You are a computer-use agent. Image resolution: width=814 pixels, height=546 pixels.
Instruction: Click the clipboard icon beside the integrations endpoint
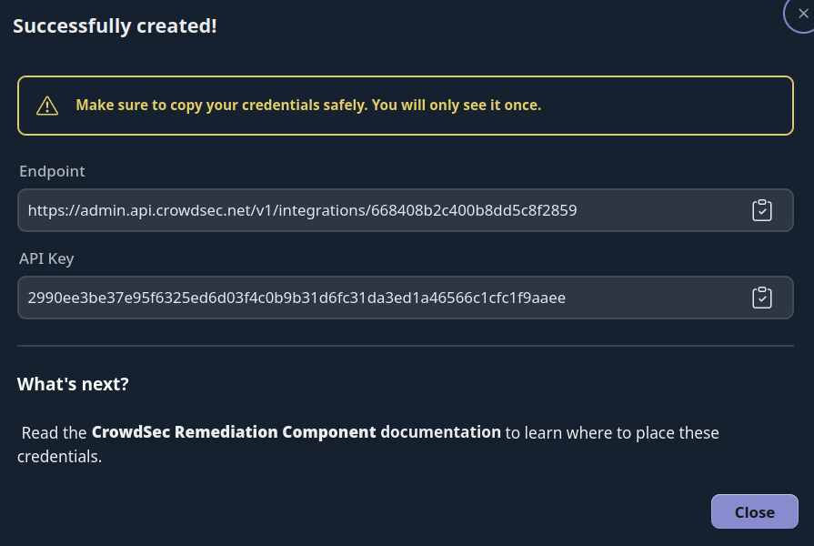[762, 209]
